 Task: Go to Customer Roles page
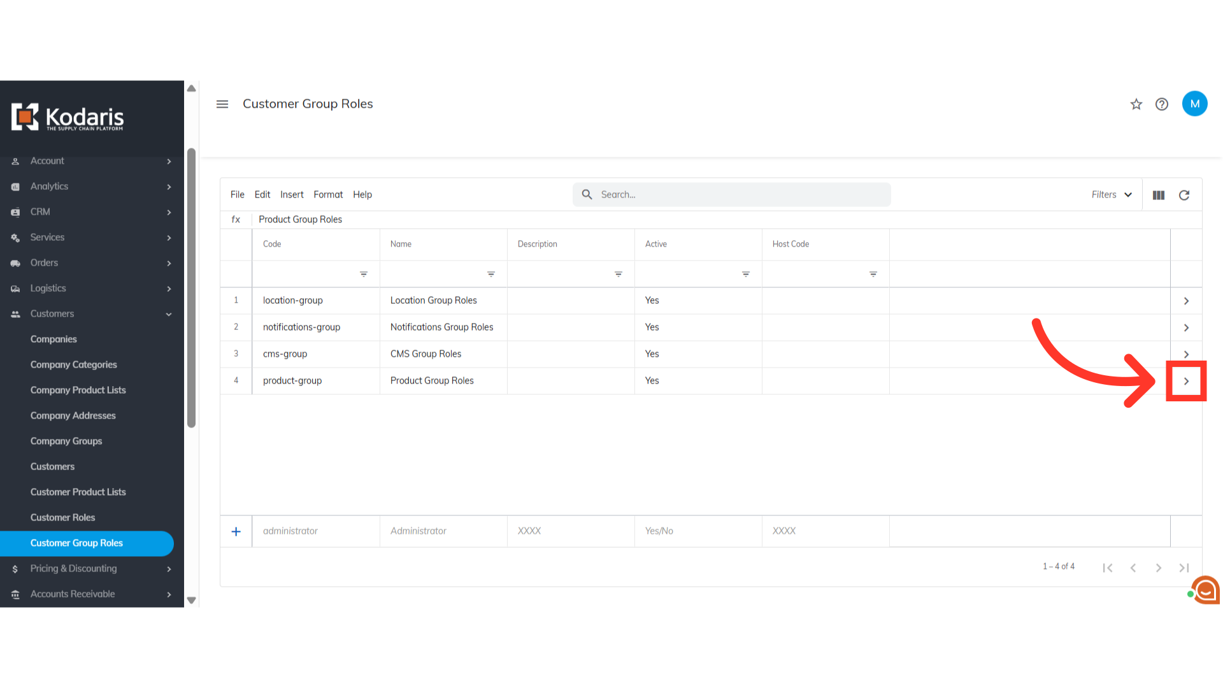(x=62, y=517)
